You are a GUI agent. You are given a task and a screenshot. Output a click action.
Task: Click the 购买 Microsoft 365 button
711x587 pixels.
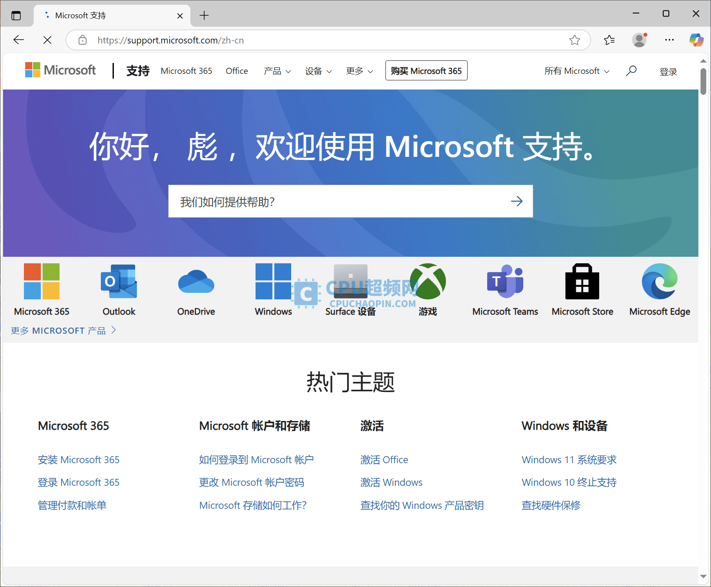point(426,70)
